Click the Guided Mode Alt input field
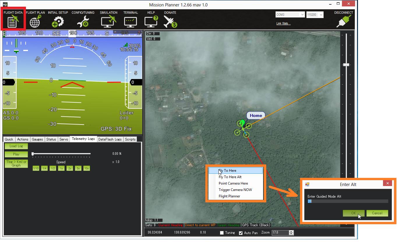This screenshot has width=397, height=242. [x=347, y=201]
